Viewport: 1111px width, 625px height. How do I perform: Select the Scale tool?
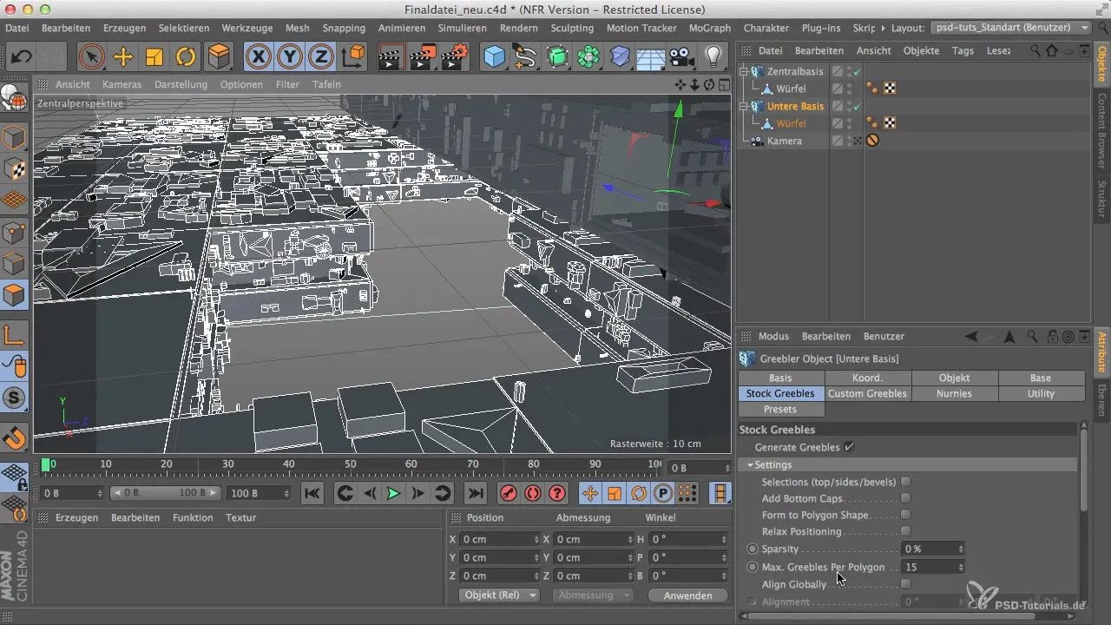154,57
